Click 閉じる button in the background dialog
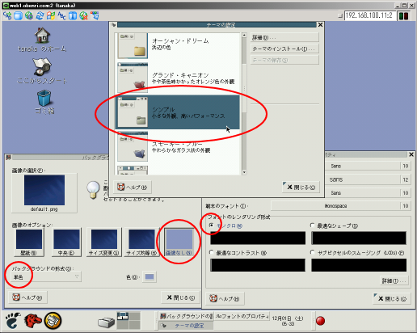The image size is (417, 333). coord(180,297)
